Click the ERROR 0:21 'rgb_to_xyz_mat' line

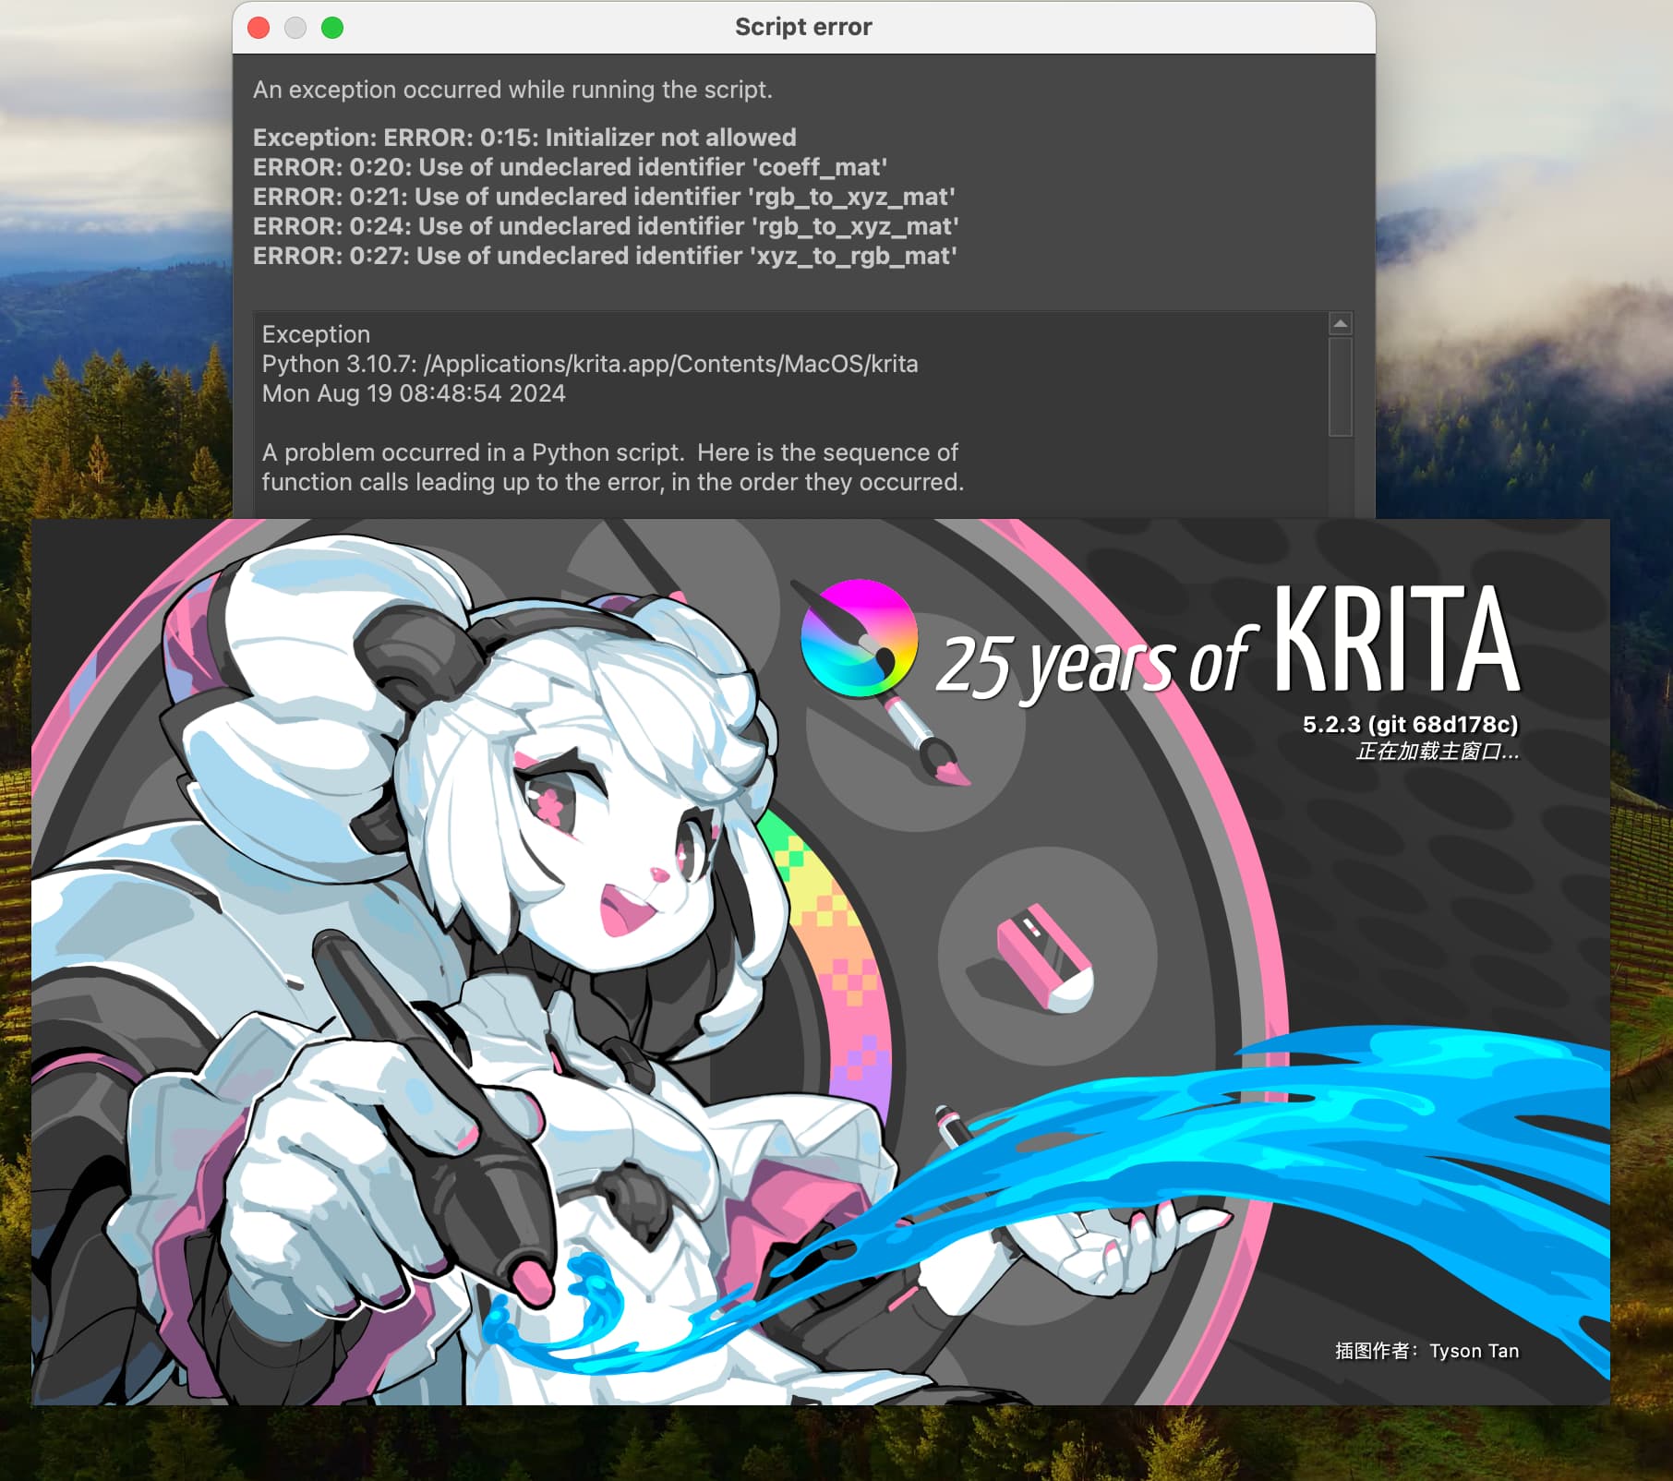[x=604, y=197]
